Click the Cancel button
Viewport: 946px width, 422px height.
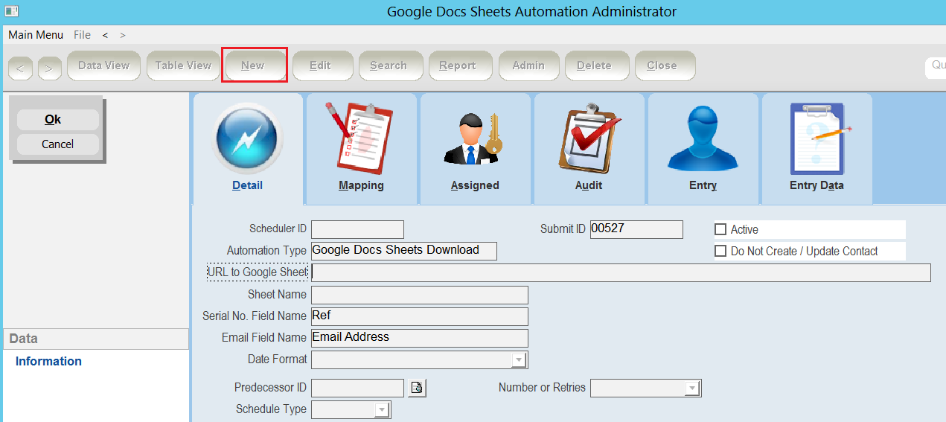[57, 144]
